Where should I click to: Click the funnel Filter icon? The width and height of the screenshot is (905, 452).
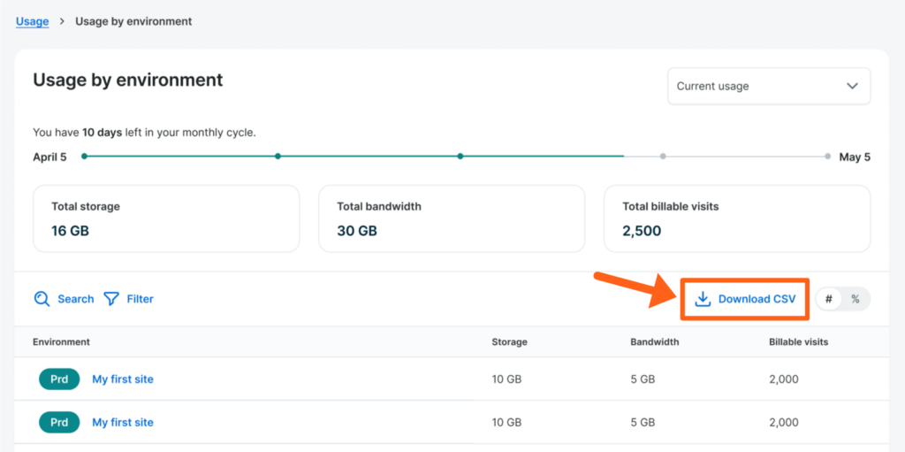point(111,299)
